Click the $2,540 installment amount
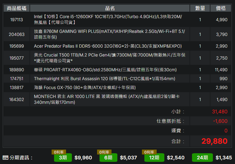The image size is (235, 164). coord(176,158)
